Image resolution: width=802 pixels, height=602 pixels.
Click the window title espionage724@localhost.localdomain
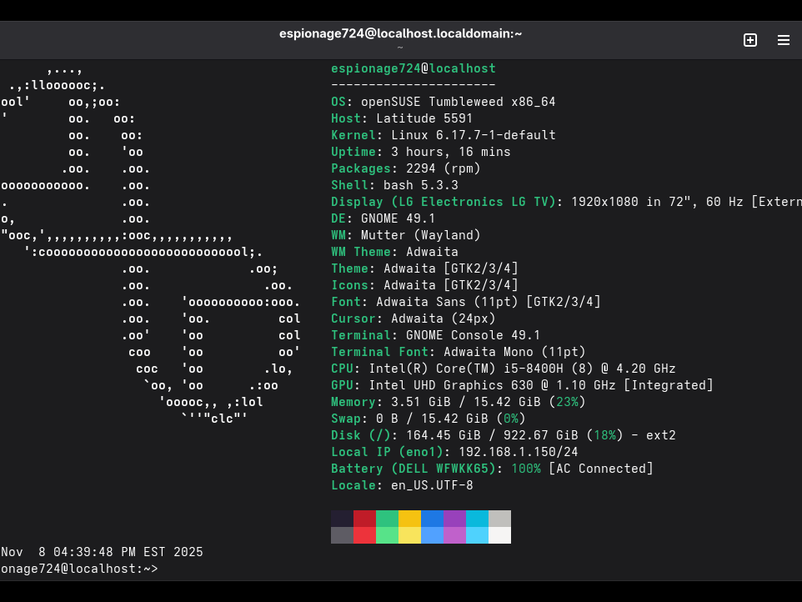click(x=400, y=33)
